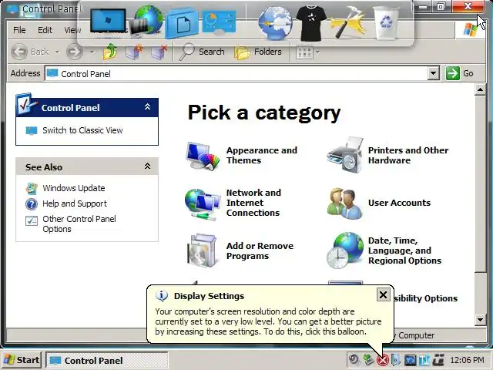Click the Start button
The height and width of the screenshot is (370, 493).
(22, 360)
